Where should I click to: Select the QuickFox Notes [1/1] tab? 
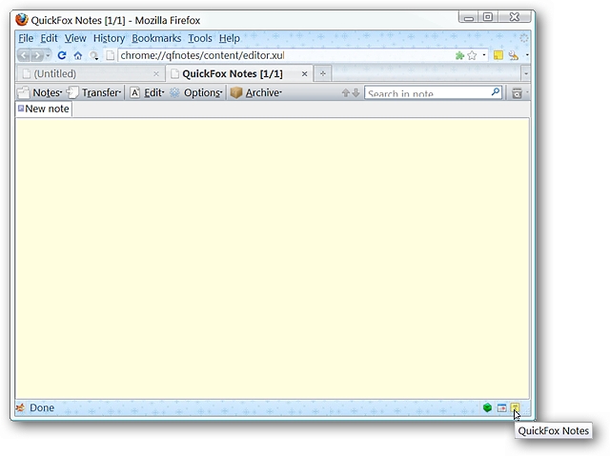(239, 73)
